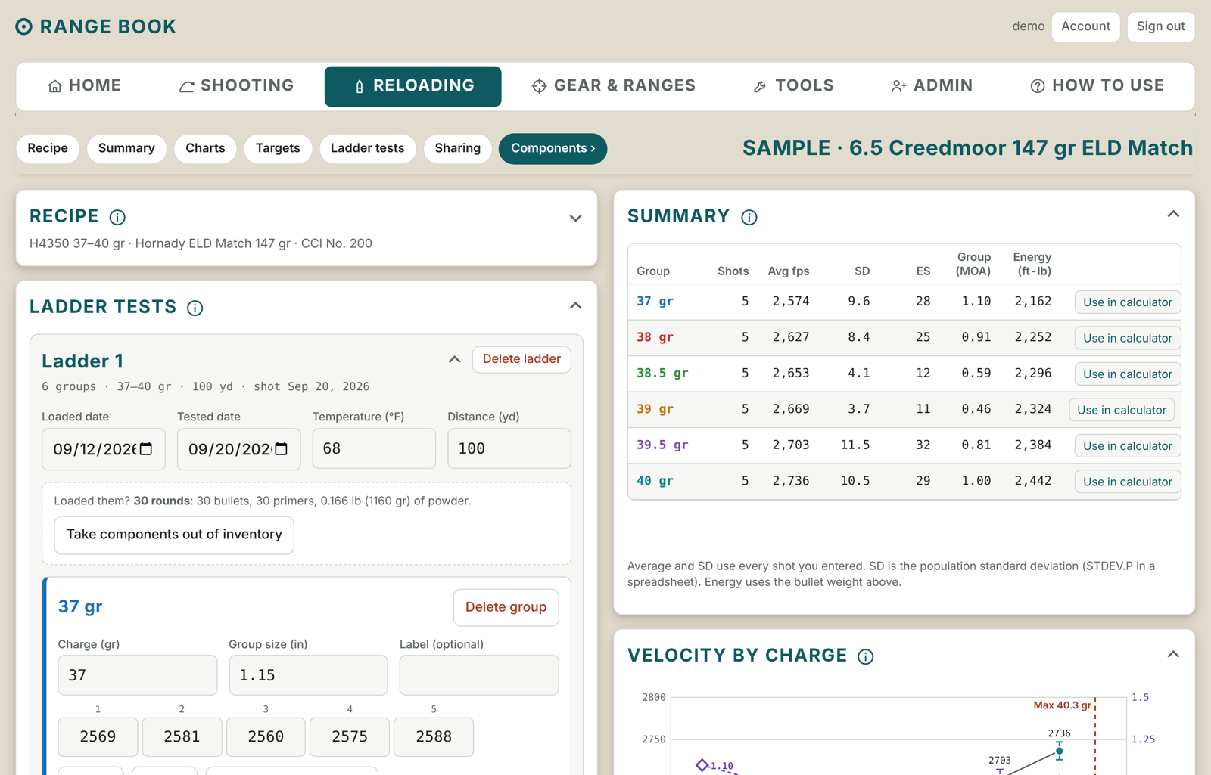Jump to Summary section pill

(126, 148)
